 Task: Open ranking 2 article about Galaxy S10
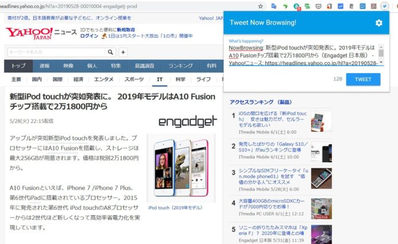(x=273, y=147)
